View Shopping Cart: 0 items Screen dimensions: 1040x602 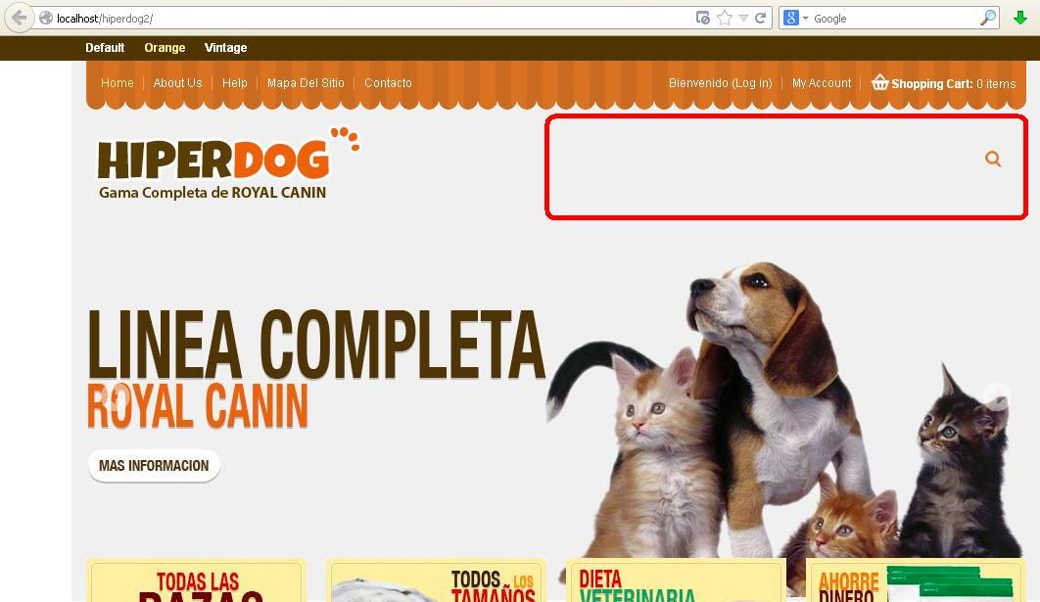coord(953,83)
